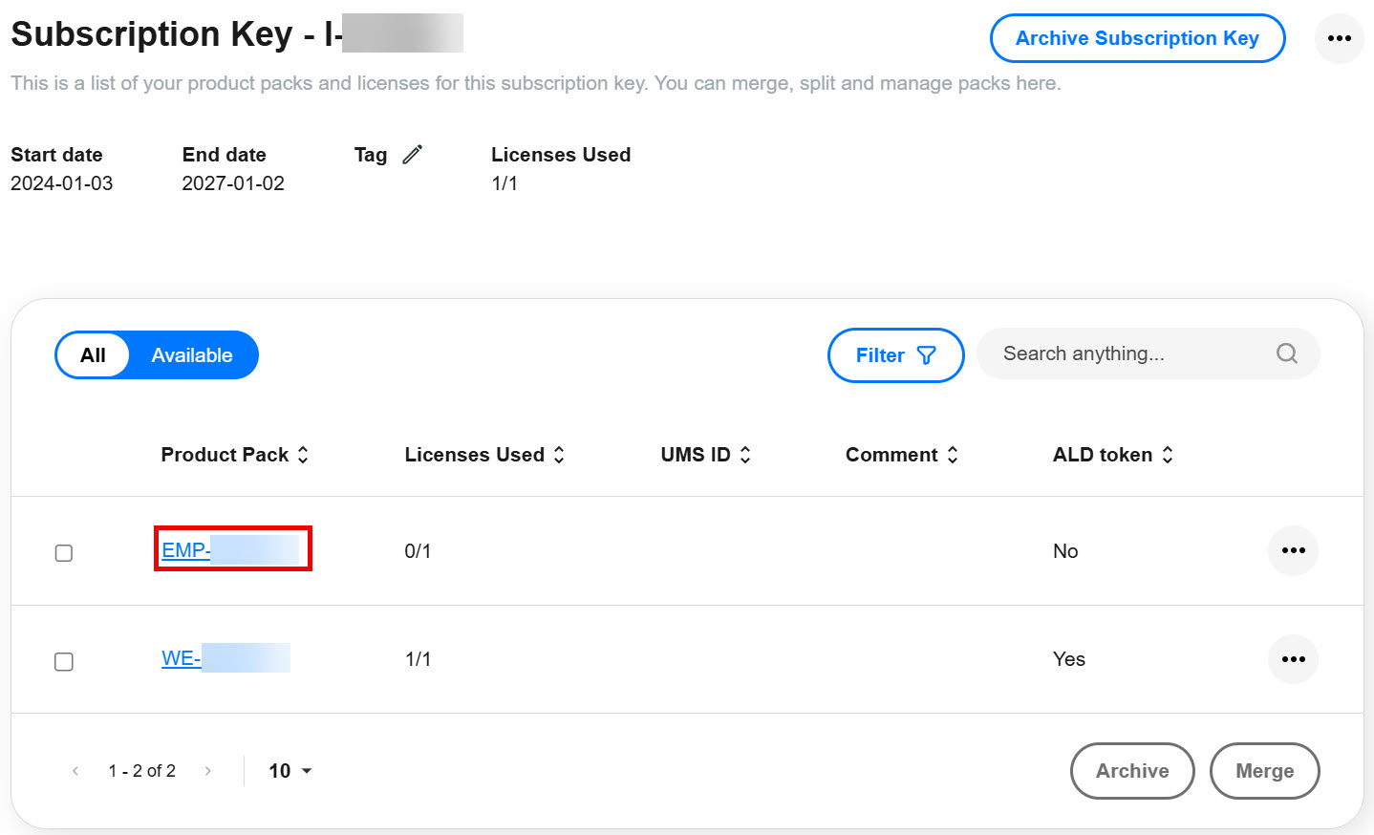Switch the pack view to Available

pyautogui.click(x=192, y=355)
